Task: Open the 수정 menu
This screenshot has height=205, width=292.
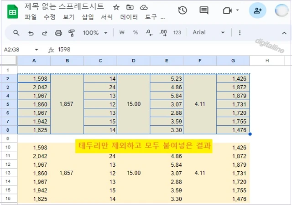Action: [x=50, y=17]
